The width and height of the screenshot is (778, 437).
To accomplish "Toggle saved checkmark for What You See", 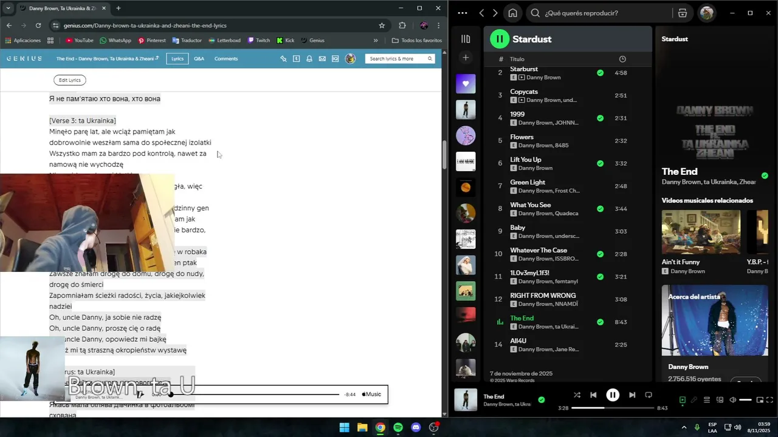I will point(600,209).
